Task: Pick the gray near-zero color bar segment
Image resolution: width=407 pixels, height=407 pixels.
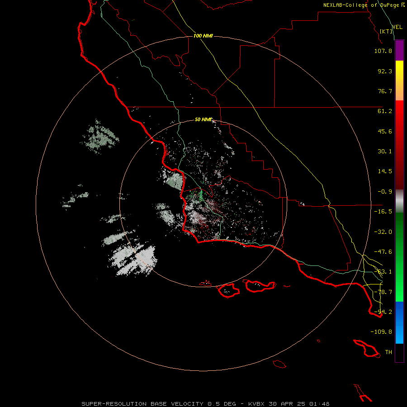Action: 399,201
